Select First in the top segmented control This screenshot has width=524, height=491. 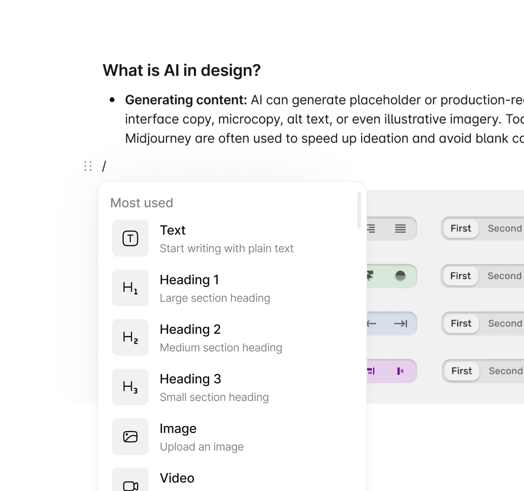(x=461, y=228)
